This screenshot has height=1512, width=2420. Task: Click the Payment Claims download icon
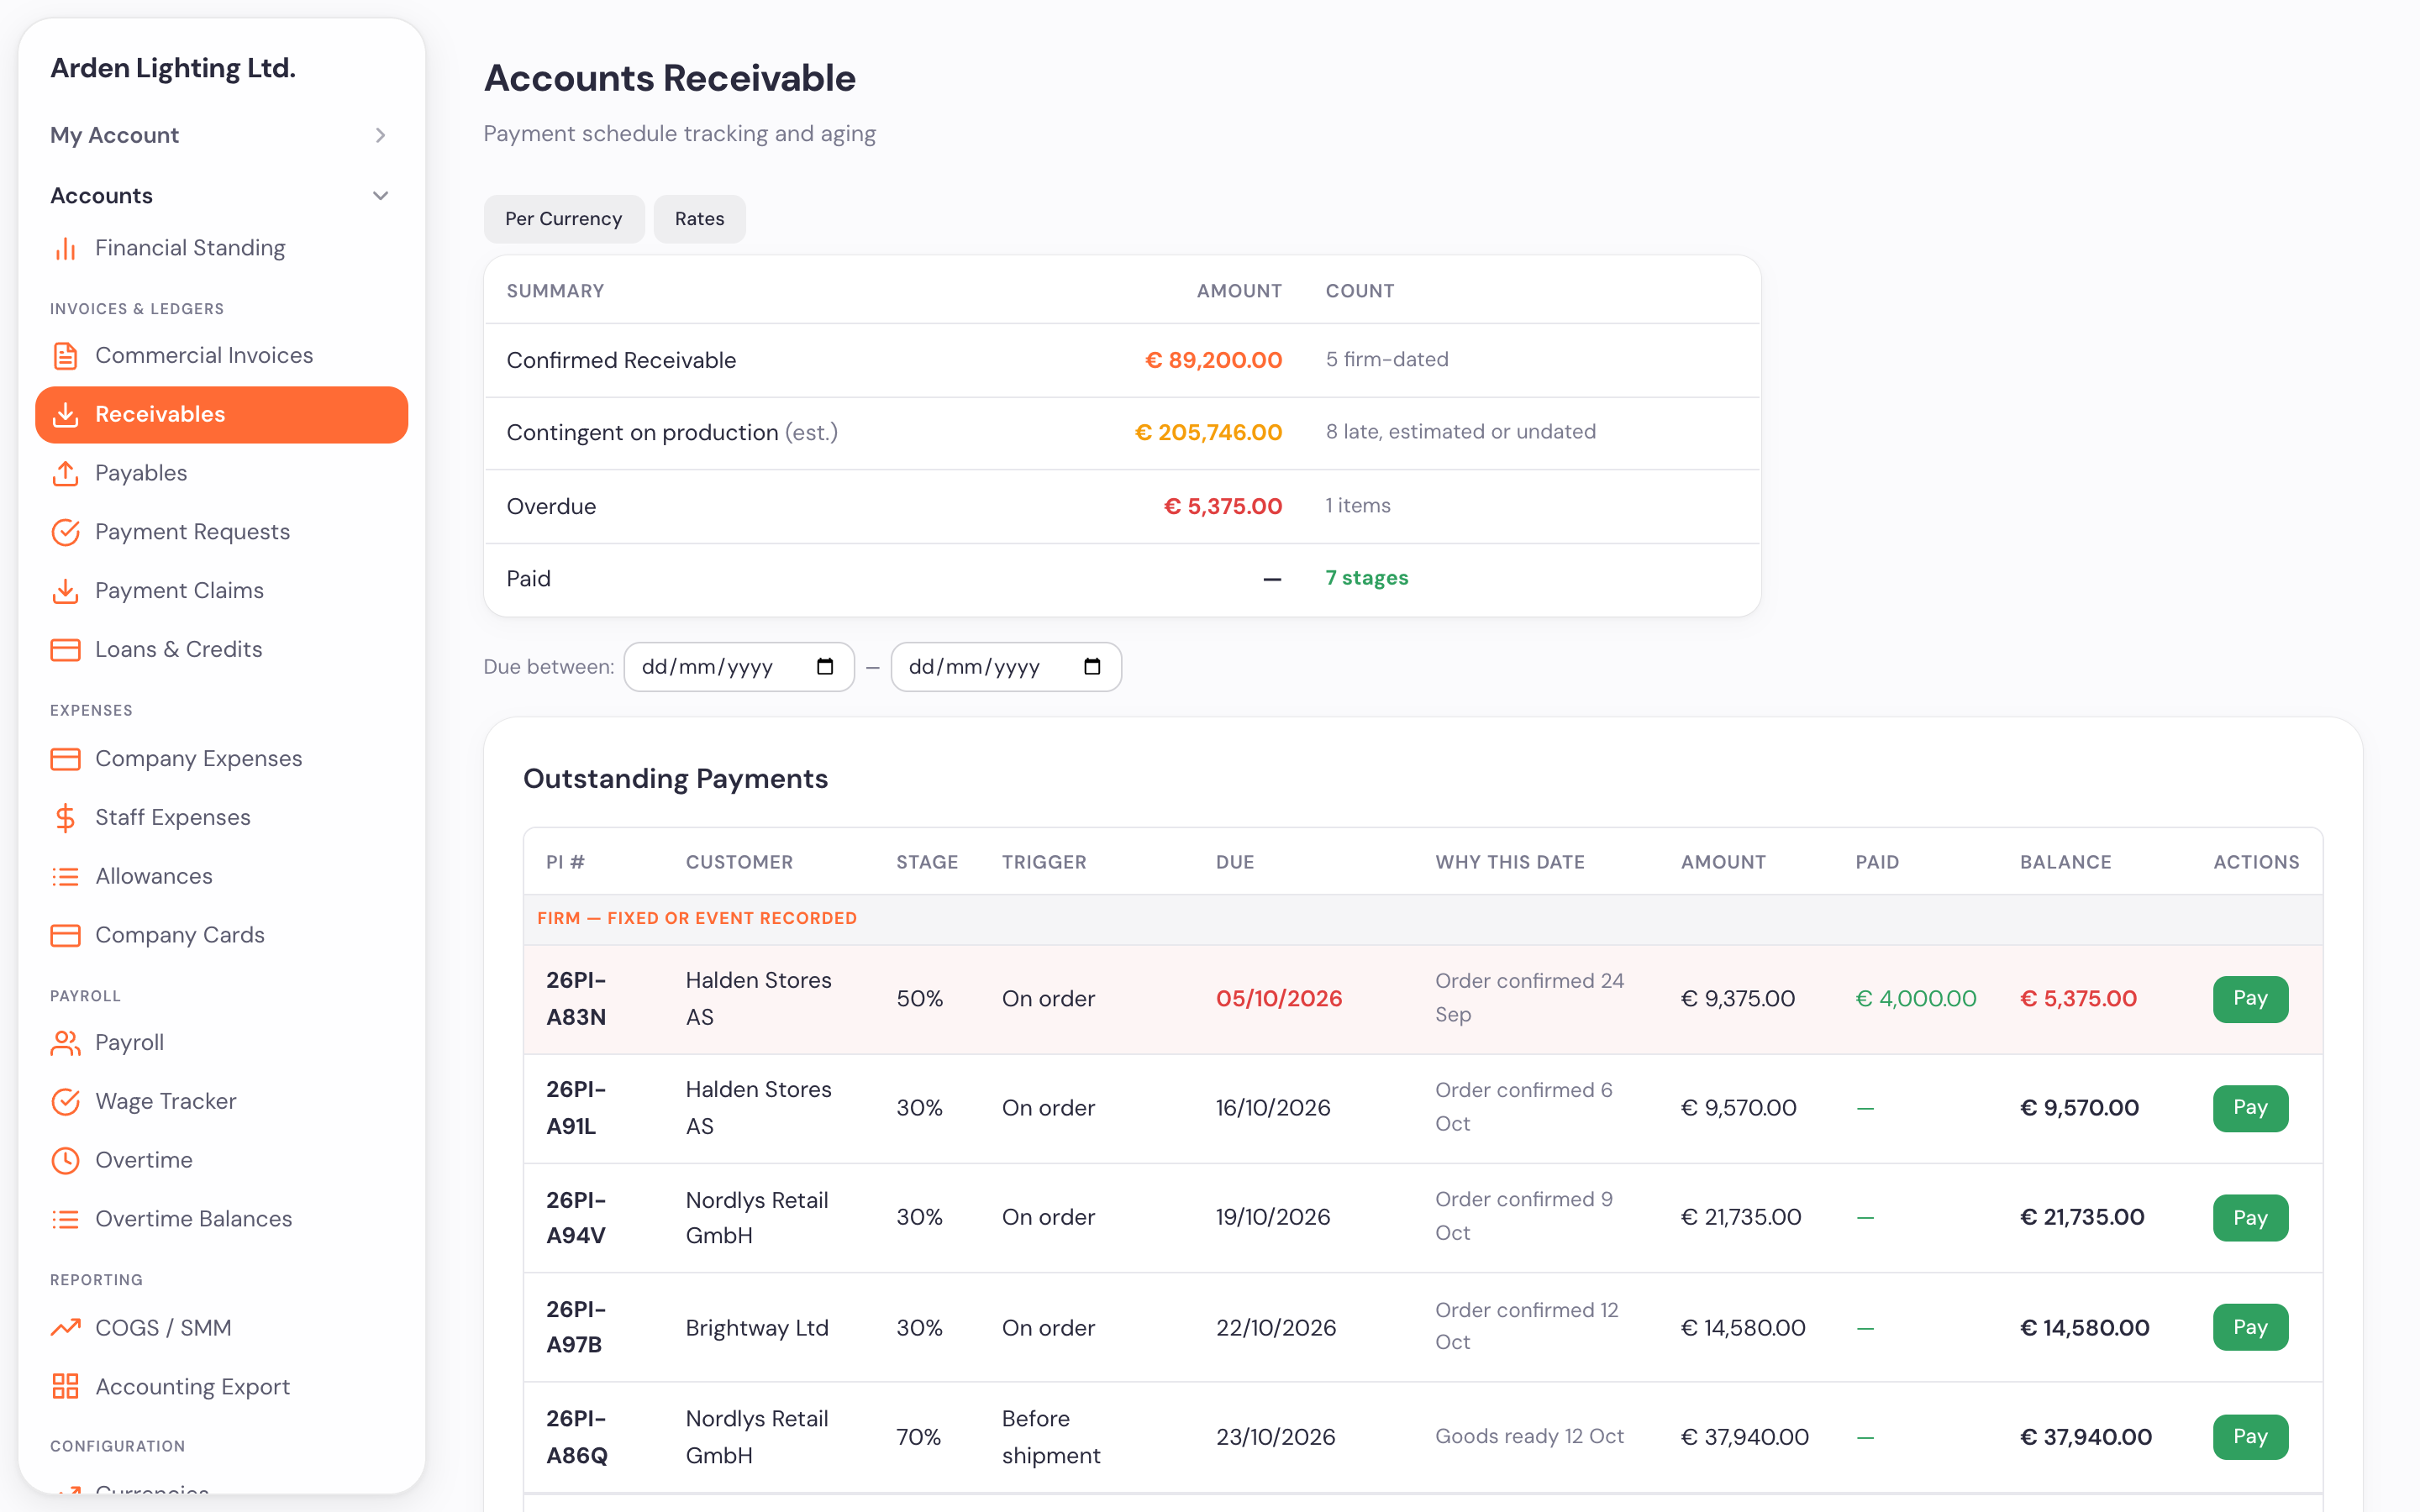pyautogui.click(x=65, y=591)
